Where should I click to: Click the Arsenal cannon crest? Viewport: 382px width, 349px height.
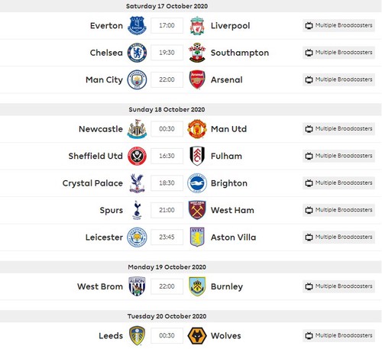(197, 79)
